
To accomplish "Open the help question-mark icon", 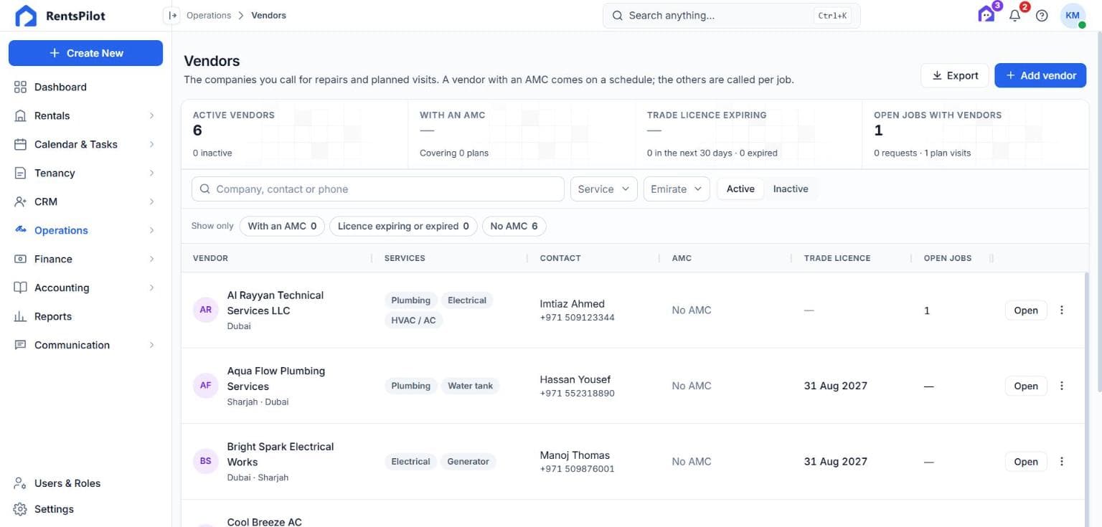I will pyautogui.click(x=1042, y=16).
